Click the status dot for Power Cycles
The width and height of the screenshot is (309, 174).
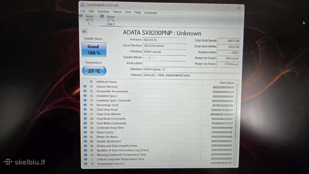(85, 132)
